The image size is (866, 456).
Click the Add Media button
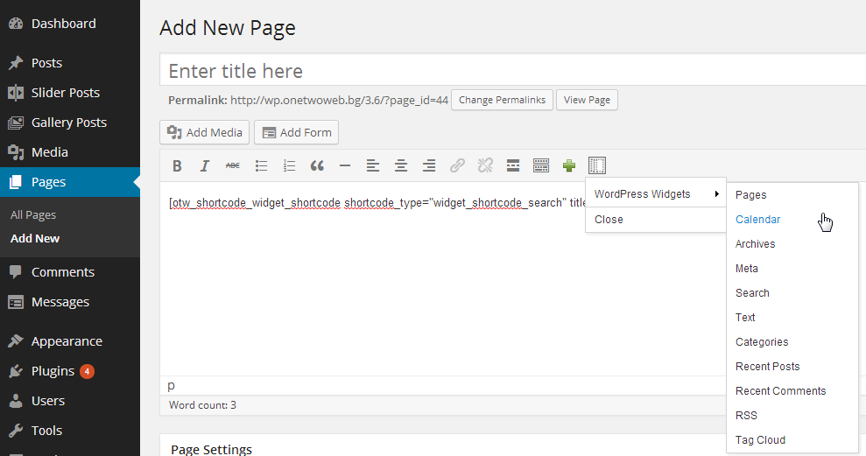204,132
